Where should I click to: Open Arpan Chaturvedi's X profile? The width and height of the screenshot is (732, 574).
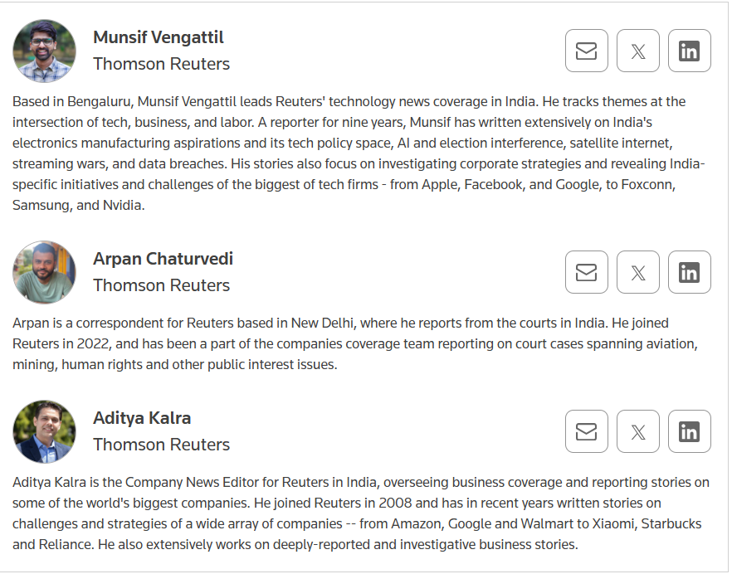click(x=637, y=272)
